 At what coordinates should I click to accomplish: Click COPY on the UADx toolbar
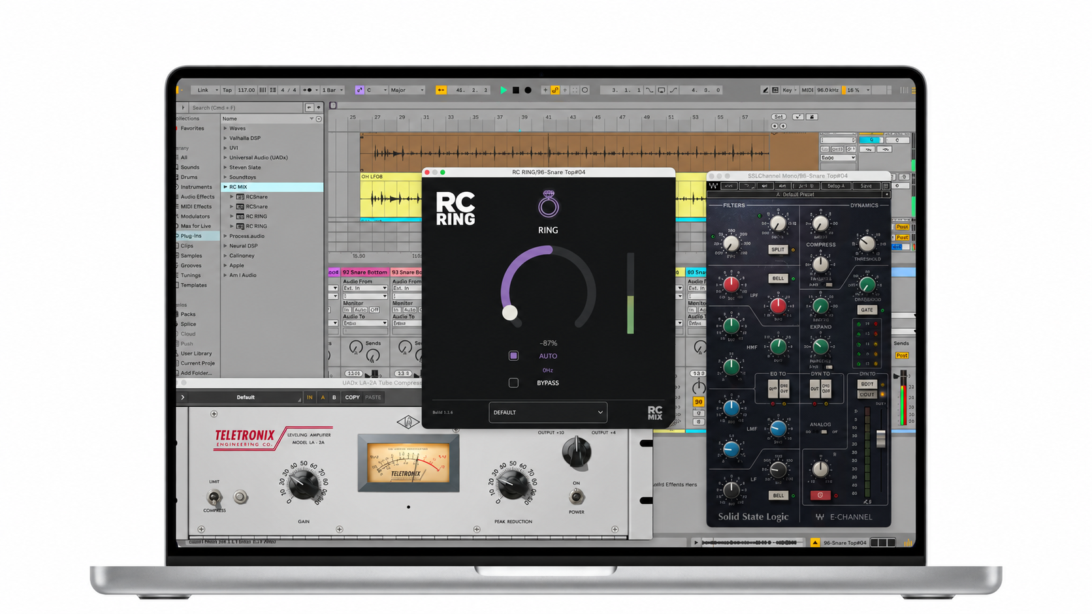click(x=352, y=397)
